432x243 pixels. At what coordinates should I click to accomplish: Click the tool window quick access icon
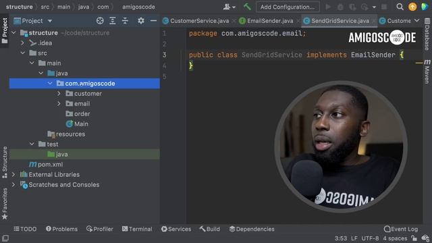point(5,238)
